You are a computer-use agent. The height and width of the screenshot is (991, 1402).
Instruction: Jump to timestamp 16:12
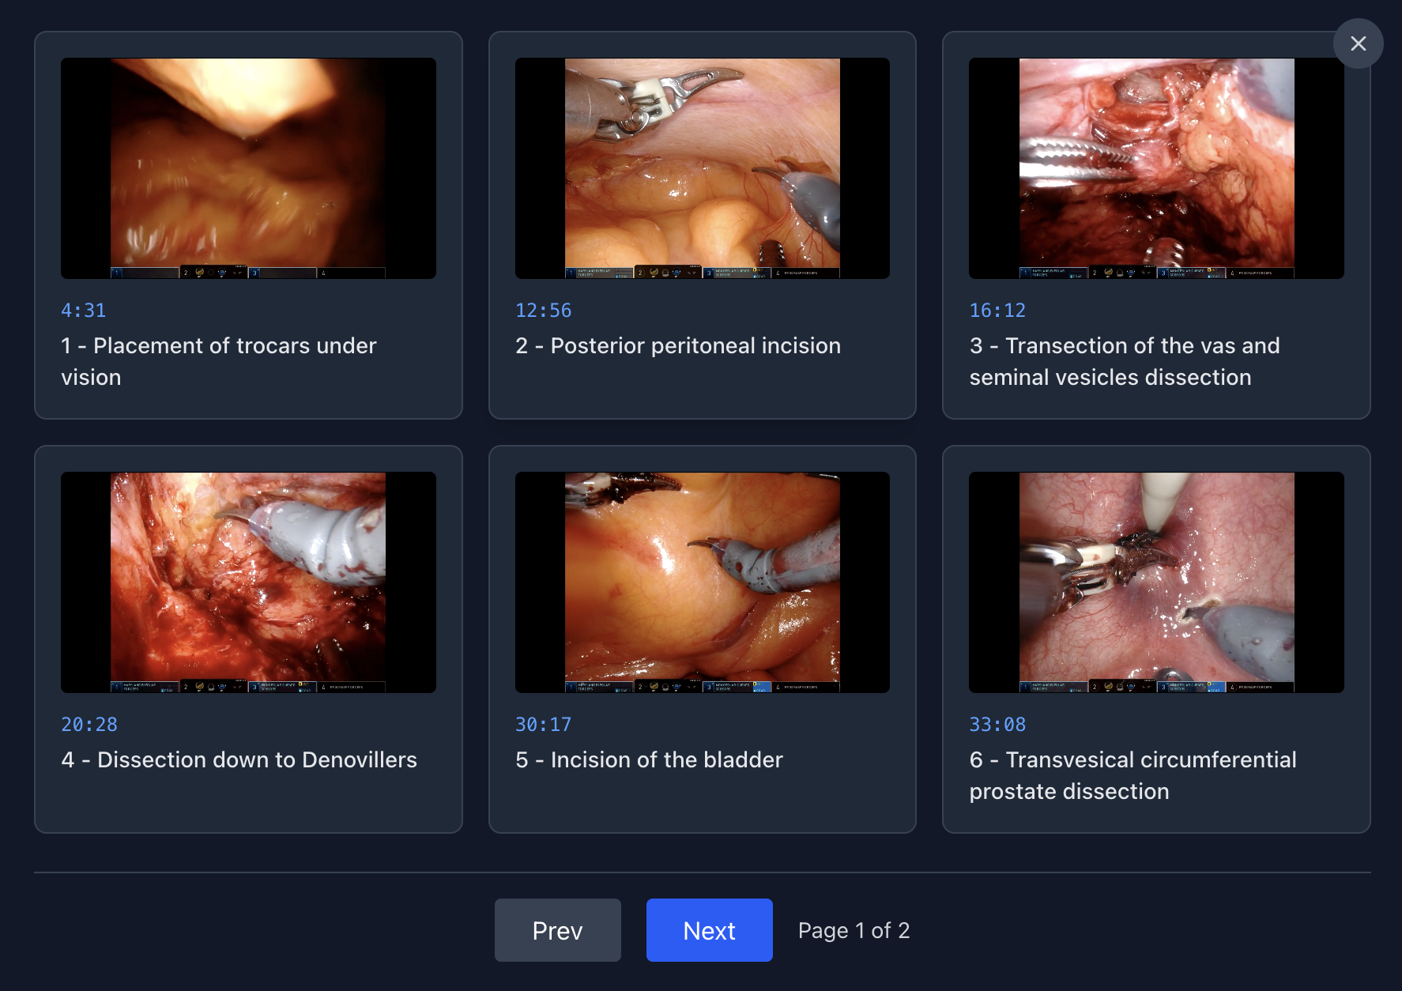(997, 311)
